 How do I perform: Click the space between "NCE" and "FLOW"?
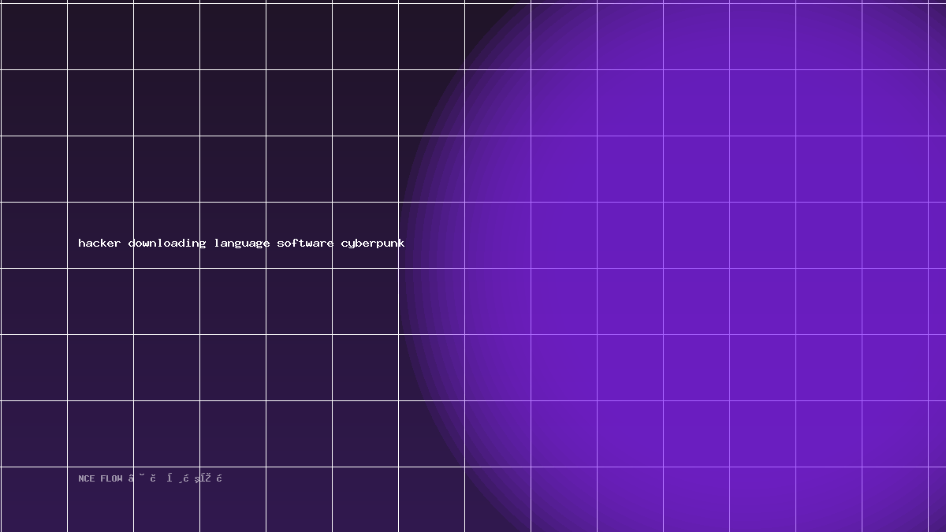click(98, 478)
